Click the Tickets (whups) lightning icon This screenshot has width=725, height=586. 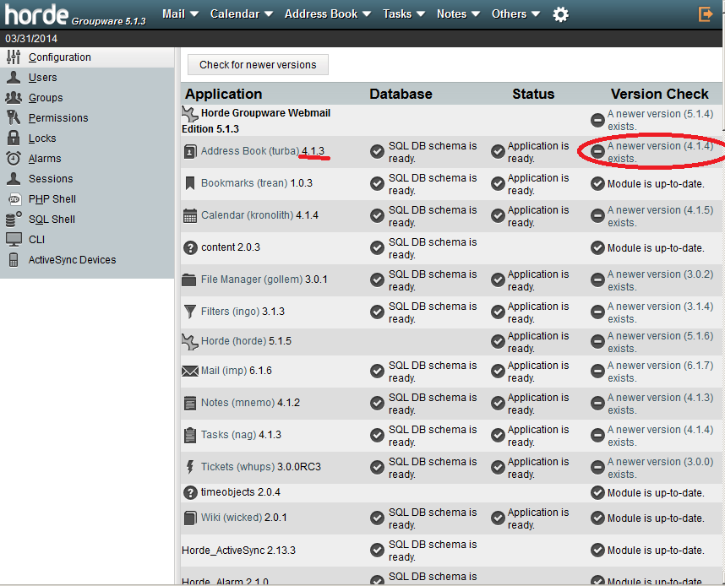pyautogui.click(x=190, y=467)
